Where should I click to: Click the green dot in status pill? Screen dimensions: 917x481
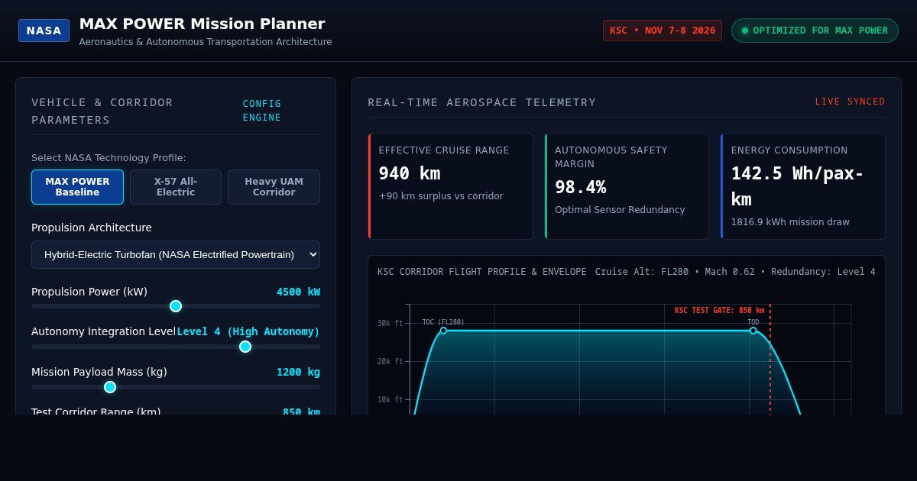(745, 31)
